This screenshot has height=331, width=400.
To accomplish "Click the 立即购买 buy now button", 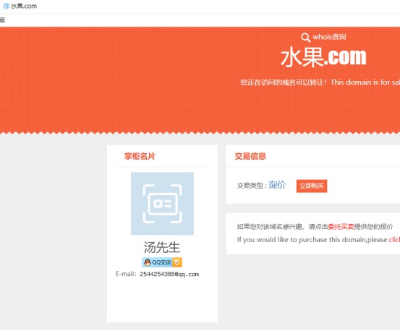I will [312, 186].
